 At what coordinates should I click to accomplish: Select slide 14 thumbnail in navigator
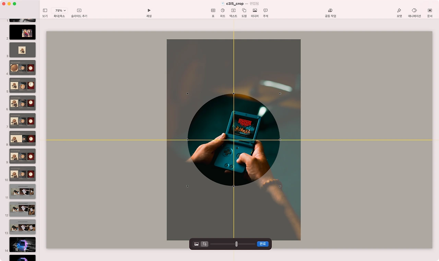tap(22, 245)
